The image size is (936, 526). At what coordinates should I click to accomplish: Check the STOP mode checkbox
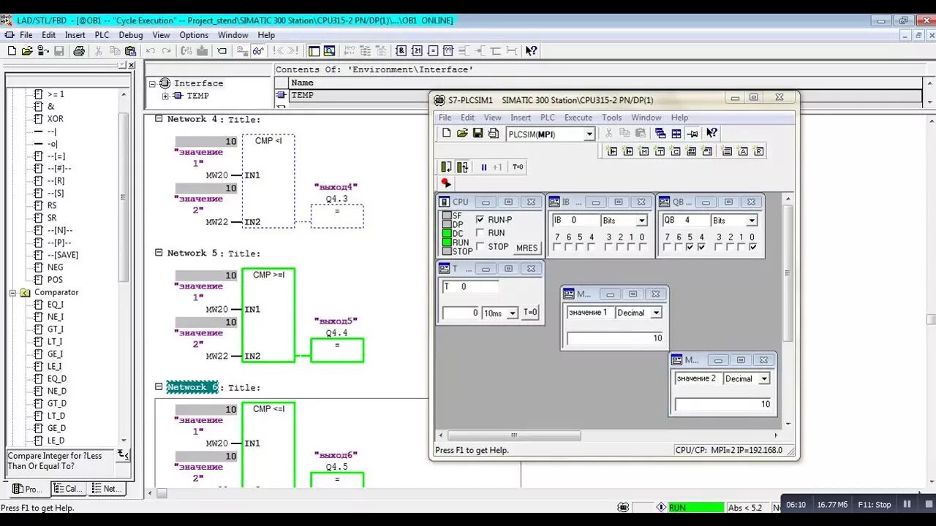click(x=480, y=246)
